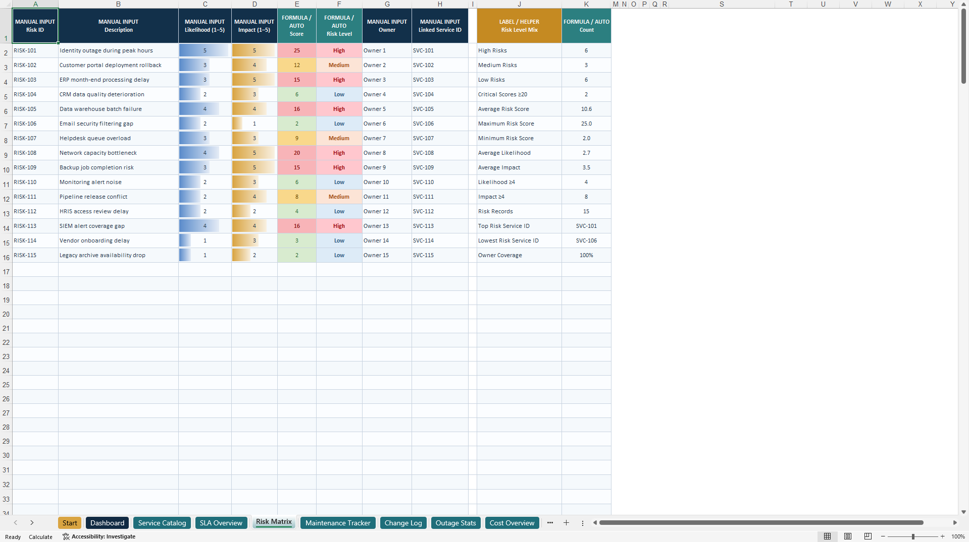Viewport: 969px width, 542px height.
Task: Click 'Top Risk Service ID' value SVC-101
Action: (x=586, y=226)
